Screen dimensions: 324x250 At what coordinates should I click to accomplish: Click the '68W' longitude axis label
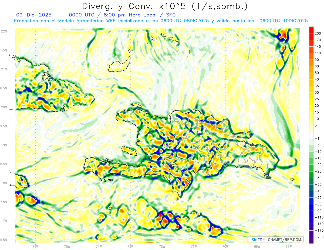coord(289,246)
